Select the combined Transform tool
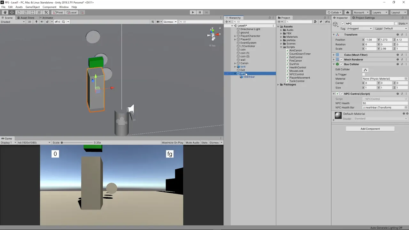Viewport: 409px width, 230px height. click(39, 12)
